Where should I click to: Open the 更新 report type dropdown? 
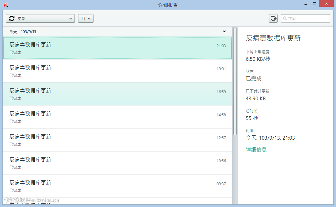pos(40,18)
